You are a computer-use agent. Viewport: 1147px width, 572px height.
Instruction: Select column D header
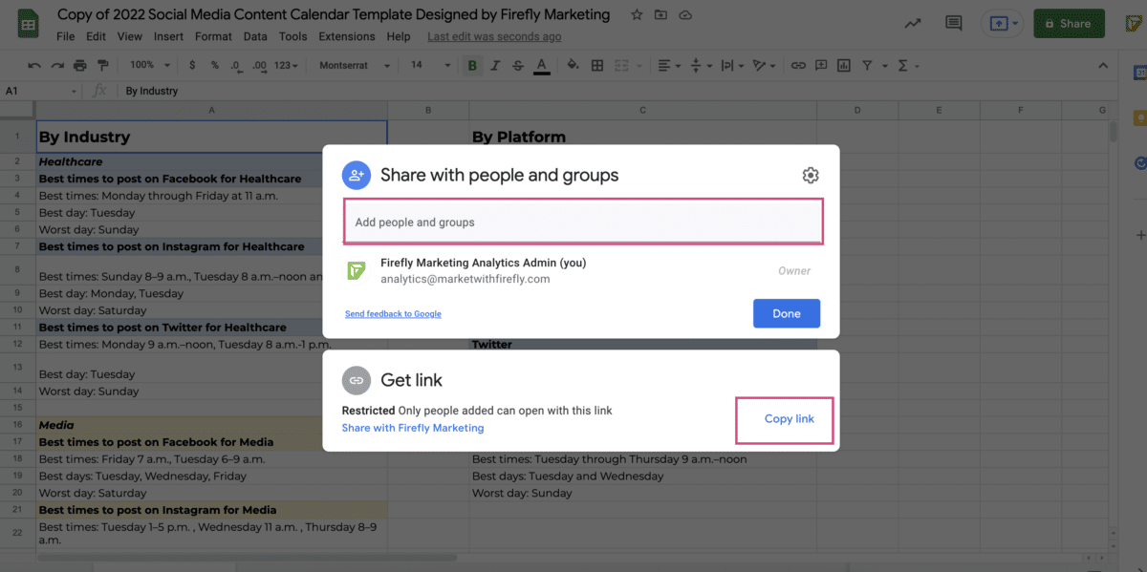tap(857, 111)
